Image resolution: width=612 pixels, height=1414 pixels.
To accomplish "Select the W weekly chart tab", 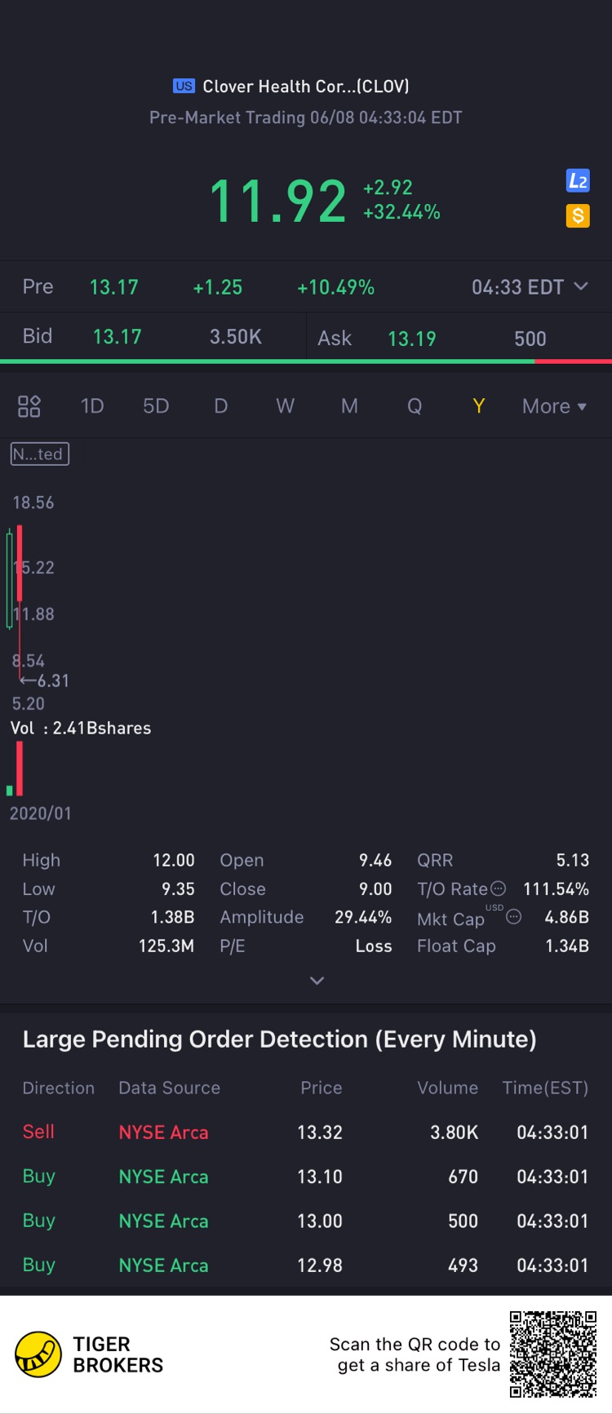I will coord(285,406).
